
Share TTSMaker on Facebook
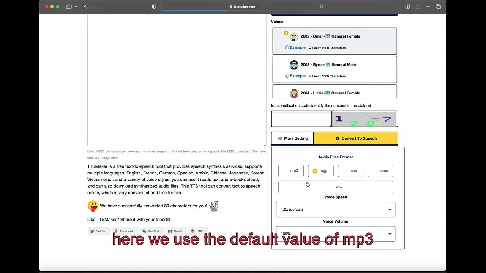(x=125, y=231)
